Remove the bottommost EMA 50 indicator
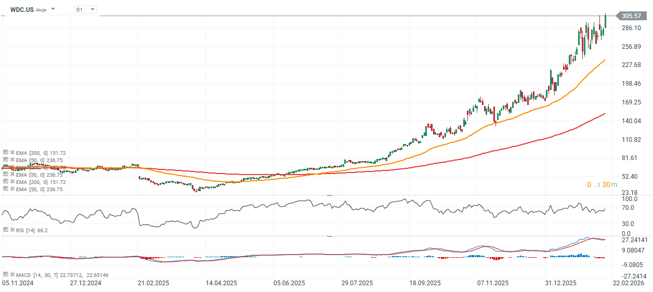 [12, 189]
